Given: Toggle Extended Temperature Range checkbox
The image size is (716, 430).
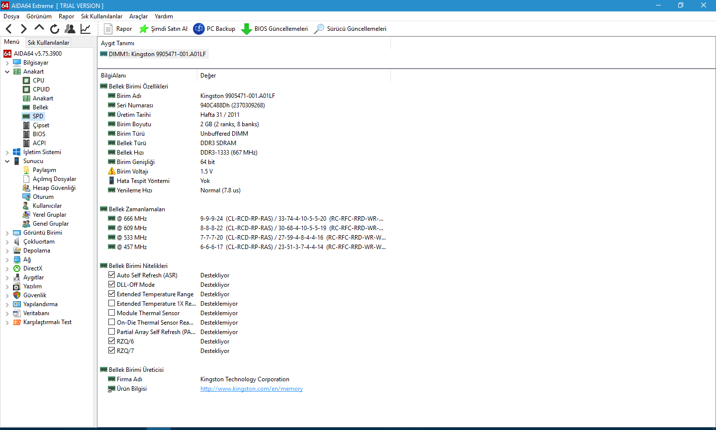Looking at the screenshot, I should coord(112,294).
